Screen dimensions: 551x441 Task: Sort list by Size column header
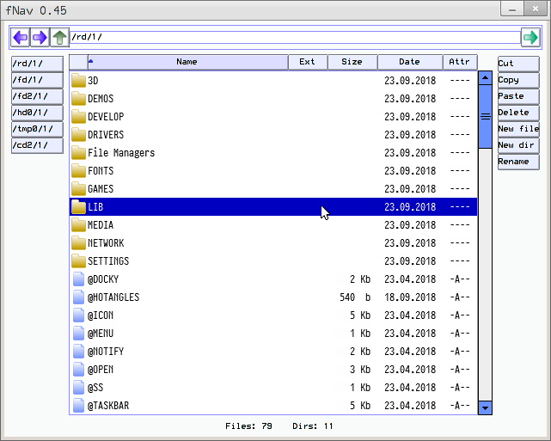click(352, 62)
